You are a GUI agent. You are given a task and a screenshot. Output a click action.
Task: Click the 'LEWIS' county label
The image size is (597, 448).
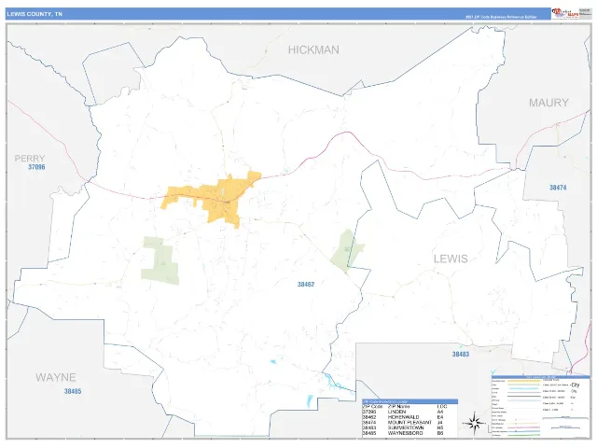(x=451, y=259)
